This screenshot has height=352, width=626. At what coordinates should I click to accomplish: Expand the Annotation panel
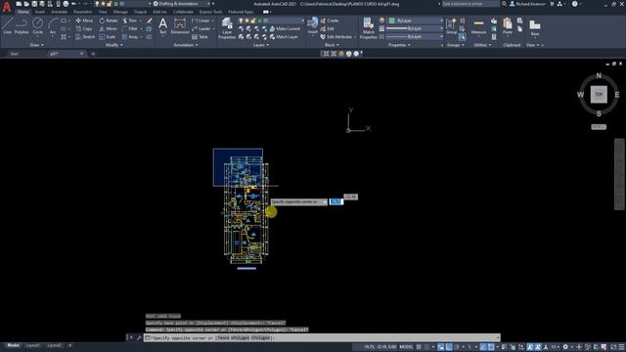pos(186,45)
